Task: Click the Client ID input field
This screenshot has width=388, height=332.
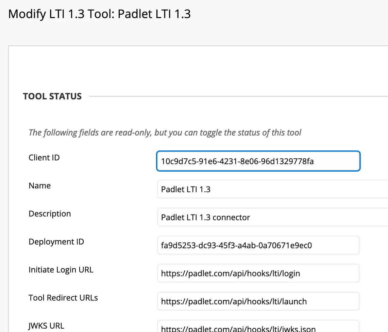Action: 258,161
